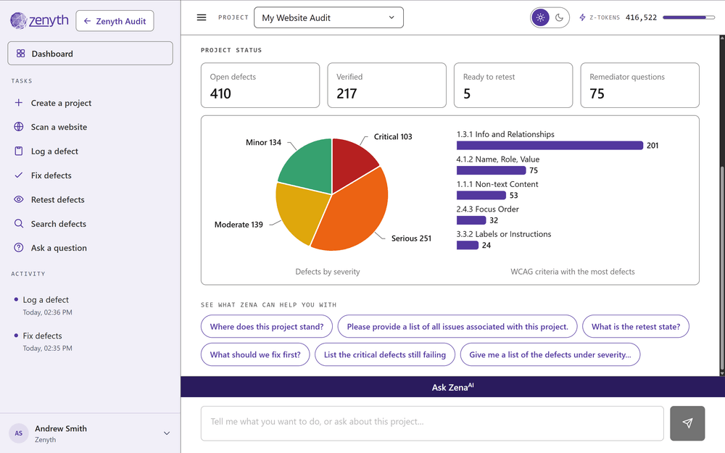Click the plus icon beside Create a project
Image resolution: width=725 pixels, height=453 pixels.
19,103
